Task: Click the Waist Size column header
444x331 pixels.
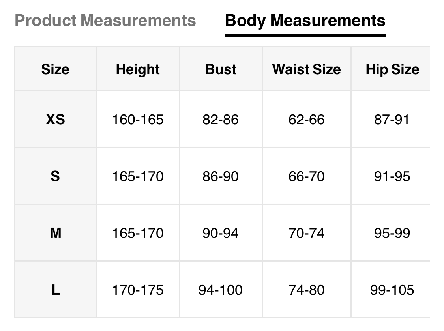Action: tap(306, 69)
